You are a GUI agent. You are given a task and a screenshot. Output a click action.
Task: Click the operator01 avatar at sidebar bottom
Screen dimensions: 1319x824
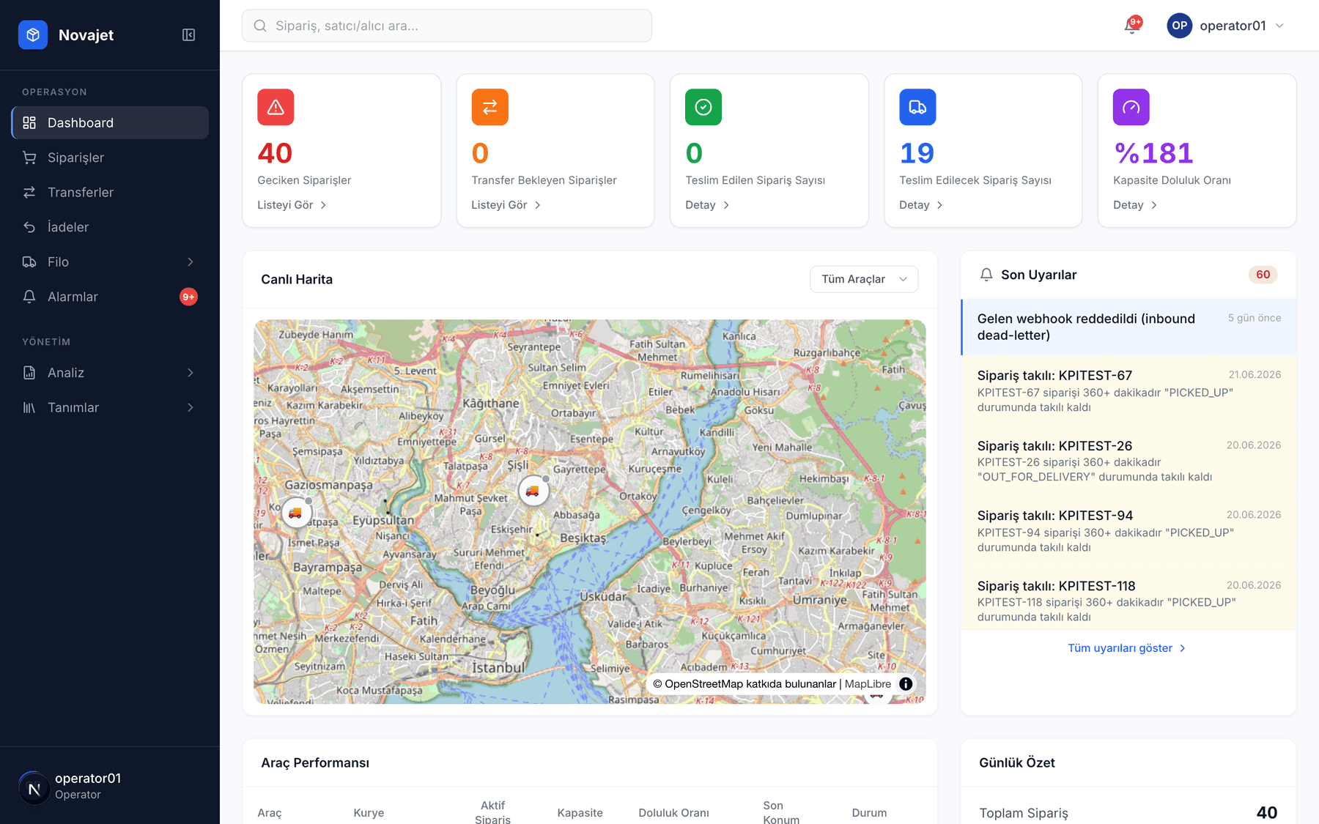(34, 787)
